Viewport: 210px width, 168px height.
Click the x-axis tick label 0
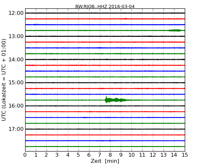(x=25, y=155)
